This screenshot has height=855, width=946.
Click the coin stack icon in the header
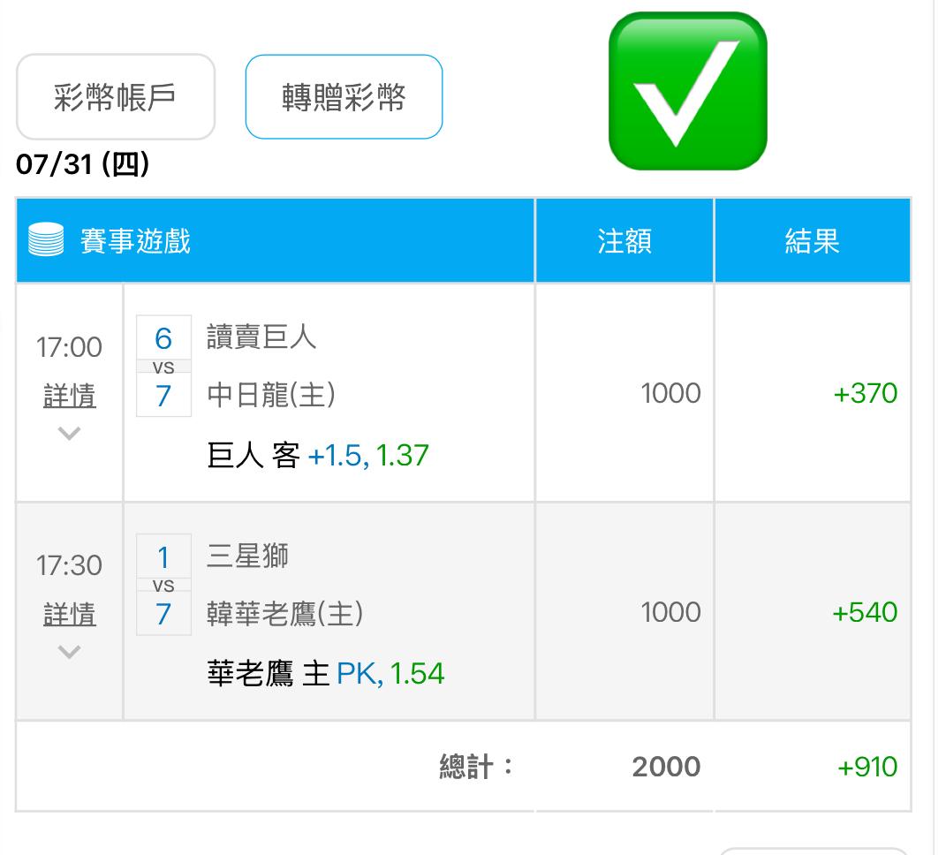click(46, 239)
